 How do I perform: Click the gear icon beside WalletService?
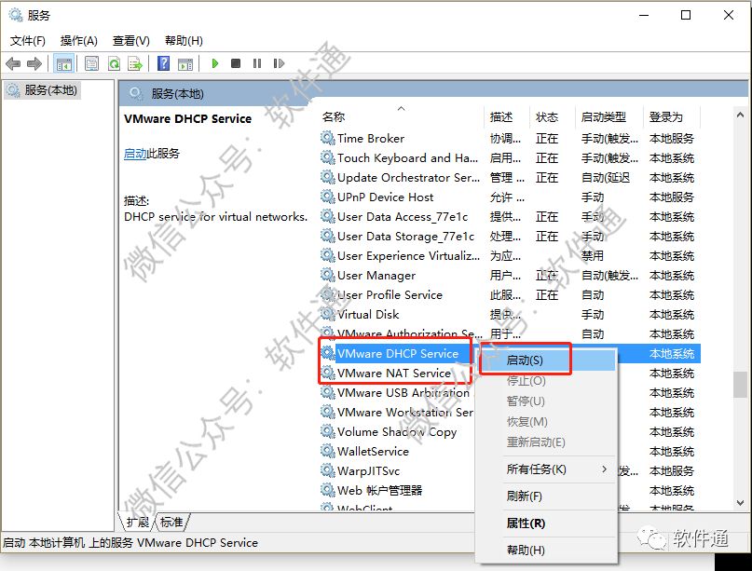pyautogui.click(x=328, y=451)
